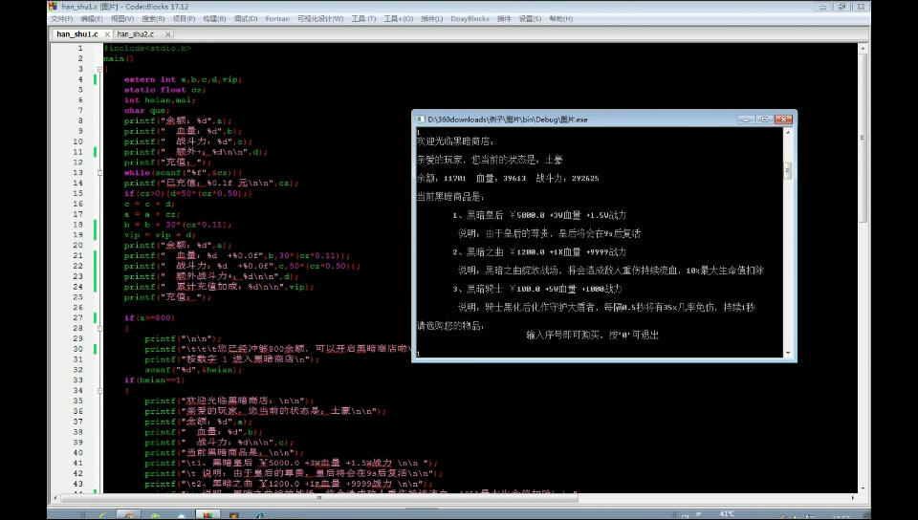Screen dimensions: 918x520
Task: Switch to the han_shu2.c editor tab
Action: pos(135,33)
